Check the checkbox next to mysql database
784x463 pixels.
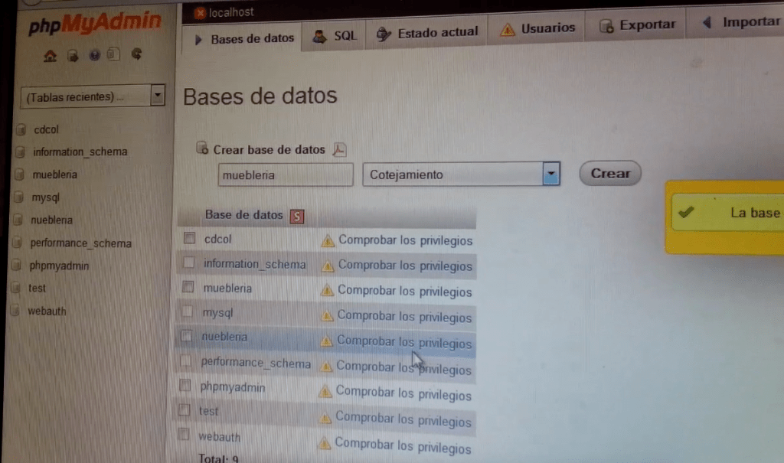click(189, 313)
